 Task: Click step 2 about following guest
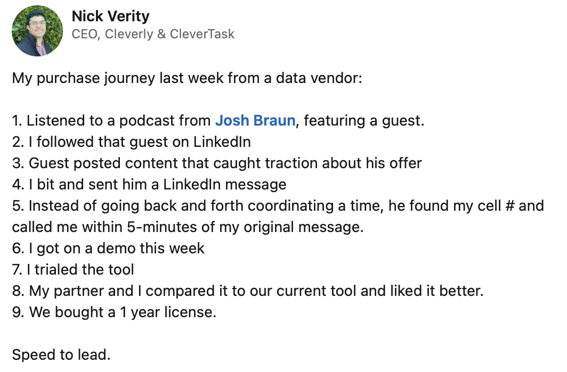pyautogui.click(x=131, y=142)
